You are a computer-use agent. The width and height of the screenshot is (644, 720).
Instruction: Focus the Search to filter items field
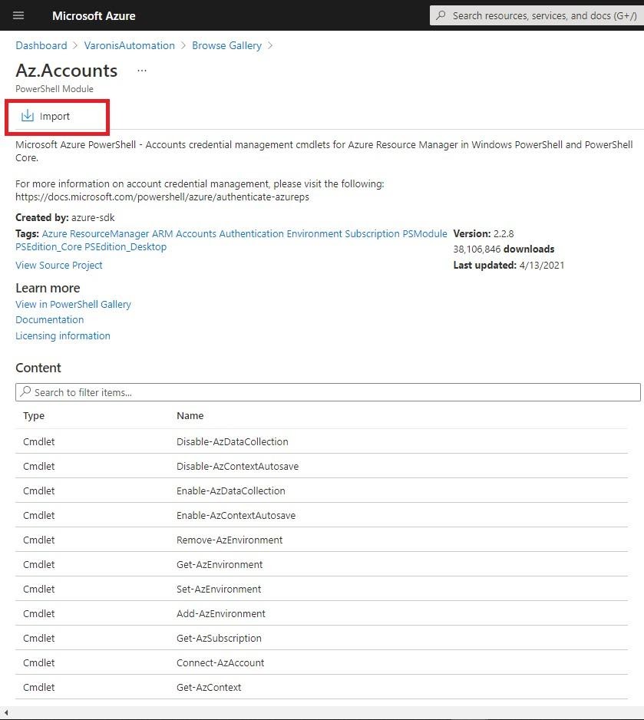(x=328, y=392)
